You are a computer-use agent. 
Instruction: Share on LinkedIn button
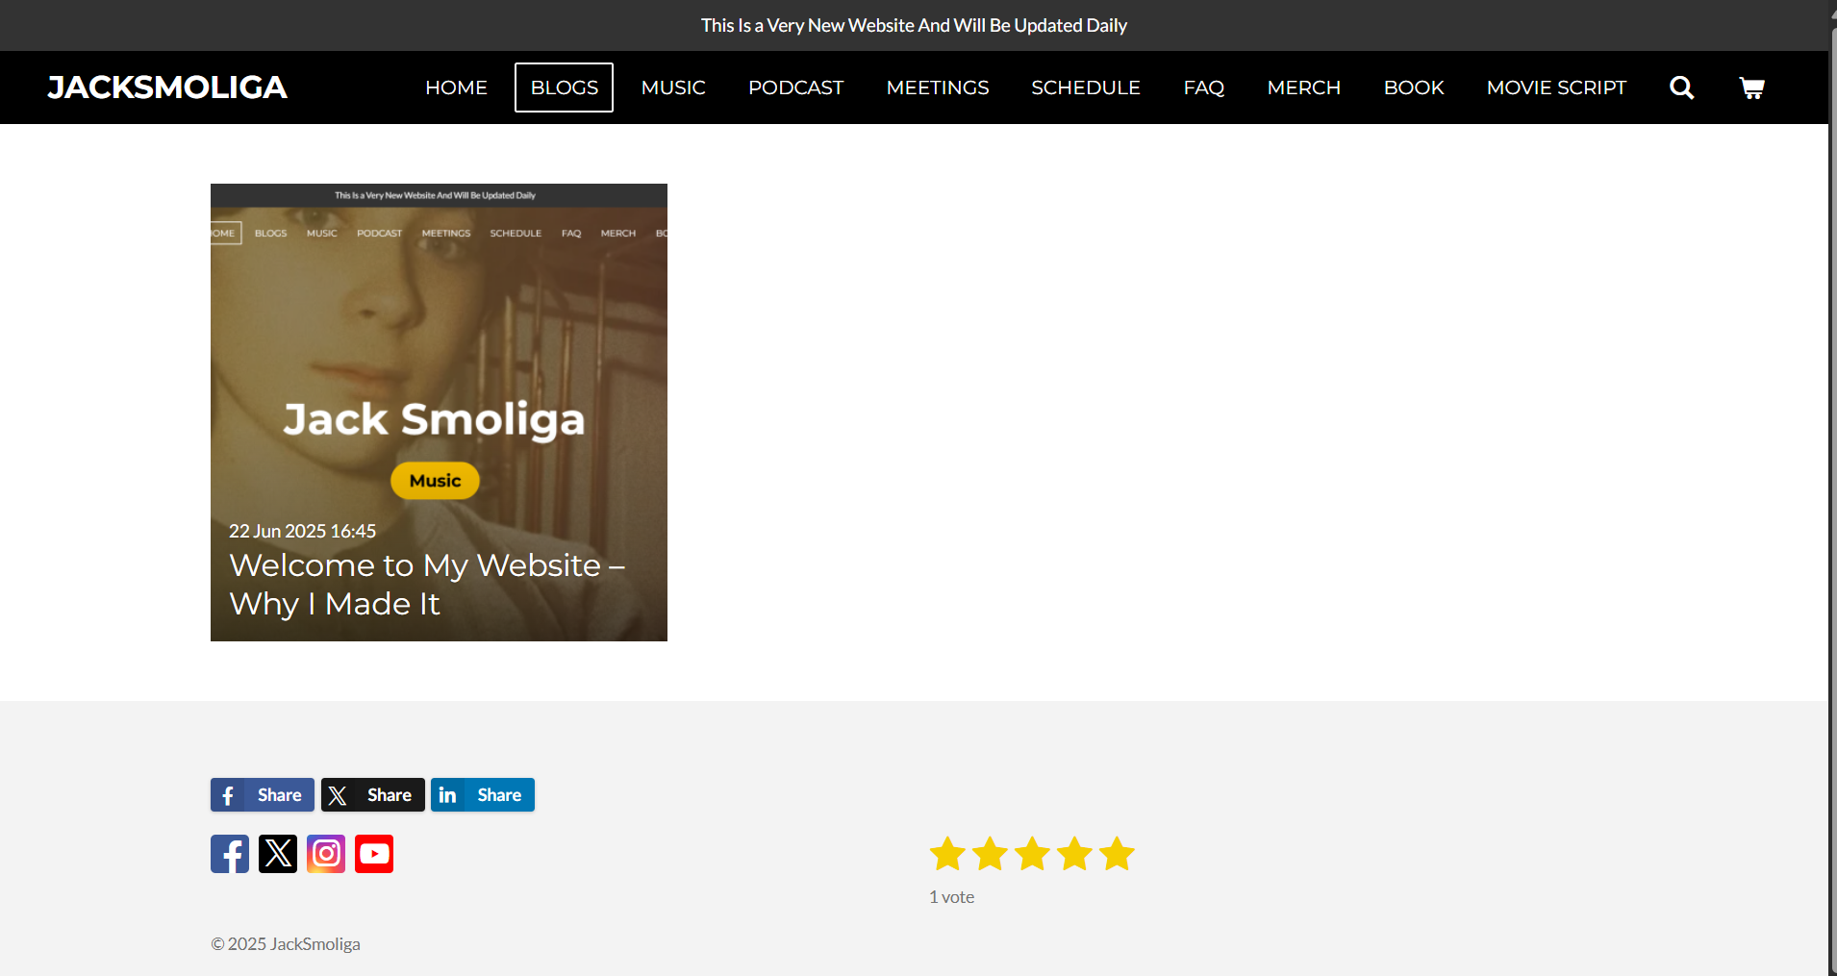(x=483, y=795)
